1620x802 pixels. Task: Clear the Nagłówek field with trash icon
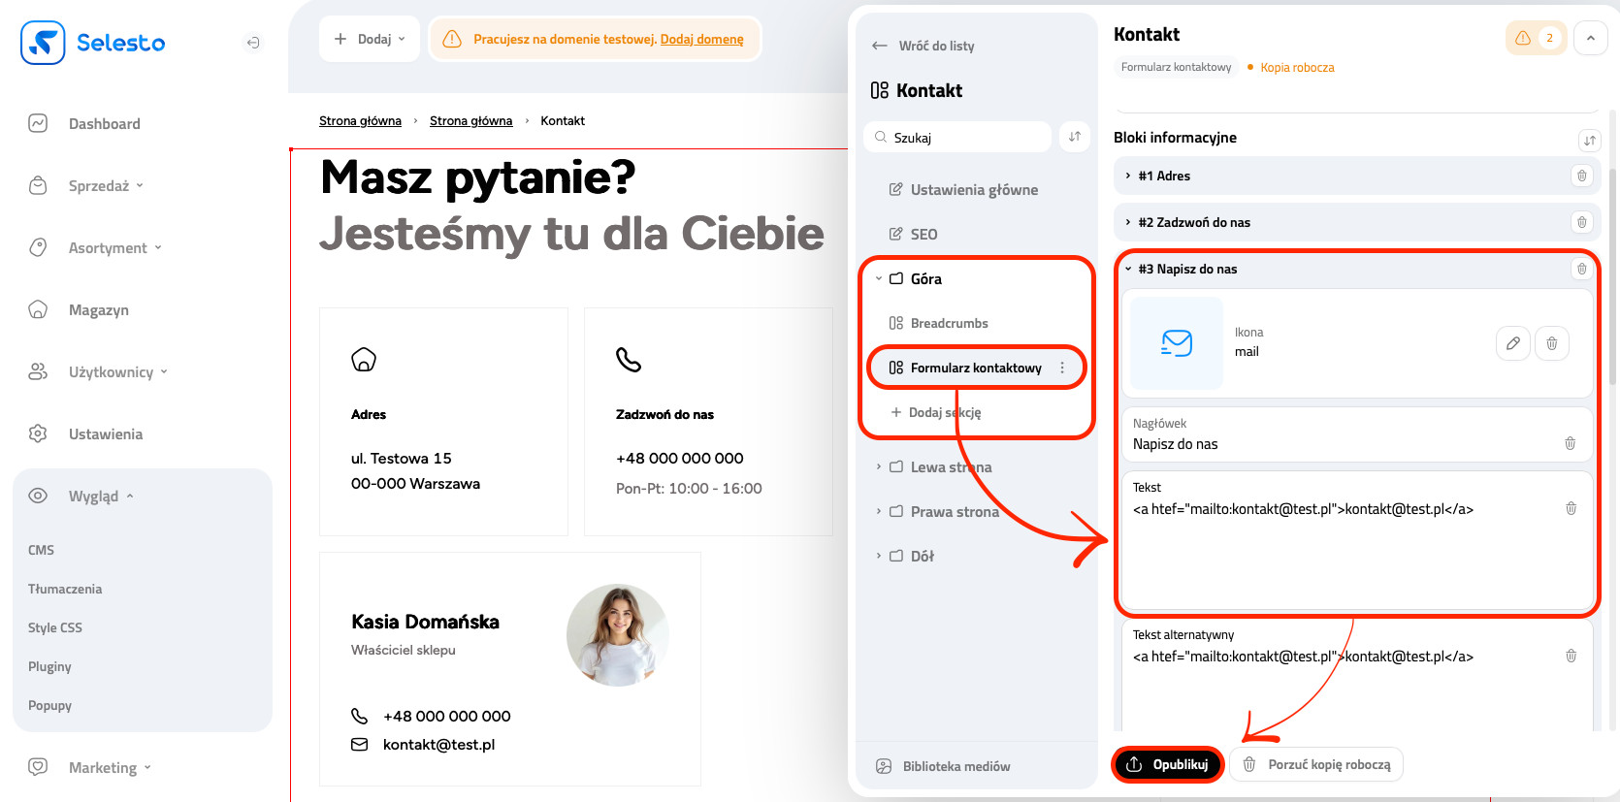click(x=1570, y=443)
